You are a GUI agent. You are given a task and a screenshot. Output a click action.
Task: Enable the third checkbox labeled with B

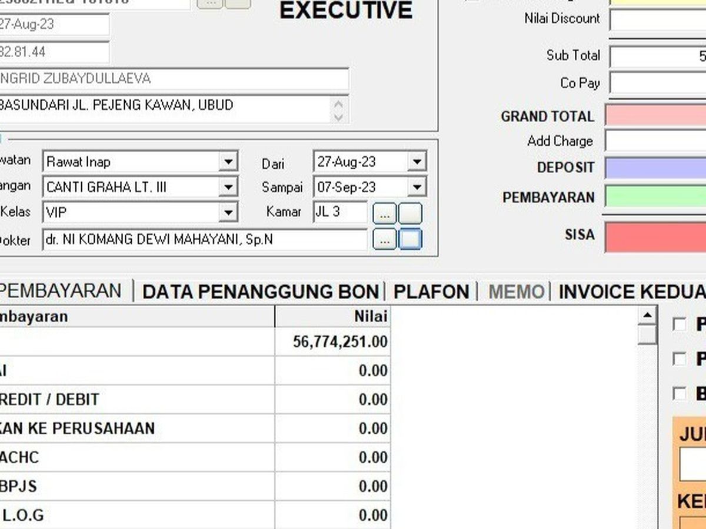tap(680, 394)
